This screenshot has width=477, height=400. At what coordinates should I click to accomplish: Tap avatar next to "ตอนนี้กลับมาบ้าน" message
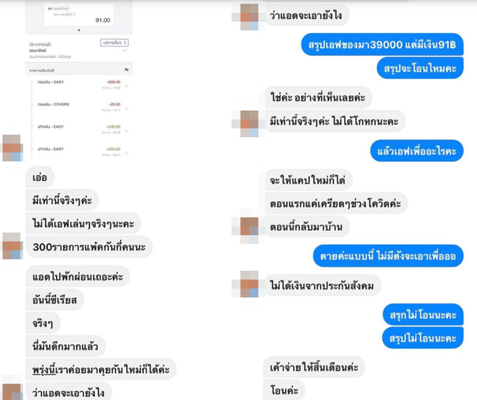click(x=249, y=230)
